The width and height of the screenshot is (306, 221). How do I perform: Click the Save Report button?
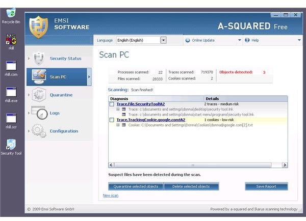coord(266,186)
